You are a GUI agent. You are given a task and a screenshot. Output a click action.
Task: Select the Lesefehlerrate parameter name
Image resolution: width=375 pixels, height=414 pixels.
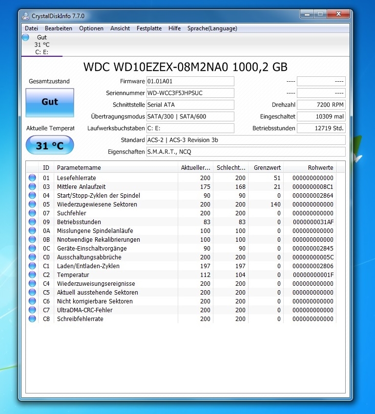[x=77, y=178]
